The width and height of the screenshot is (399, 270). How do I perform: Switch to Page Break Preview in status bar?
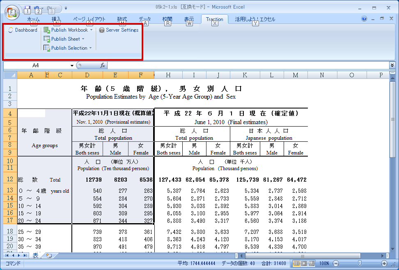click(312, 263)
